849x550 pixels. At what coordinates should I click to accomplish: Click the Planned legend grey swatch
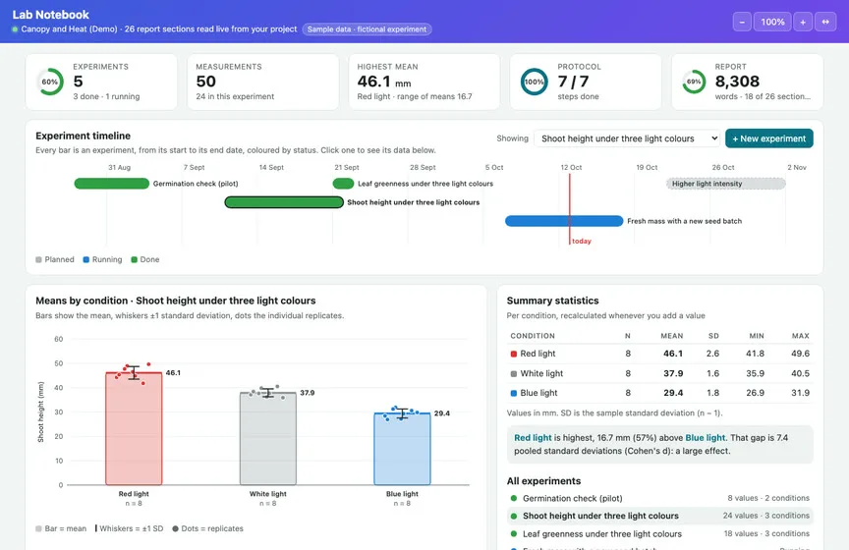pos(38,260)
